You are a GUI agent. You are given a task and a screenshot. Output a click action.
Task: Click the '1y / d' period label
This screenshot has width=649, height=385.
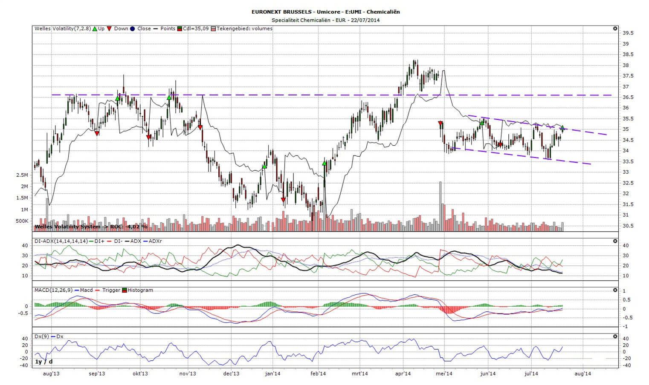coord(44,362)
